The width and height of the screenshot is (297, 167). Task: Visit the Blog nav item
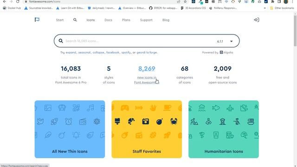coord(166,20)
